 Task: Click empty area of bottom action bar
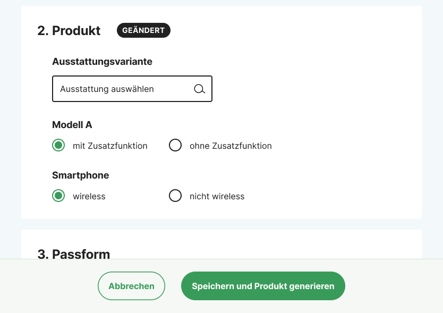tap(396, 286)
